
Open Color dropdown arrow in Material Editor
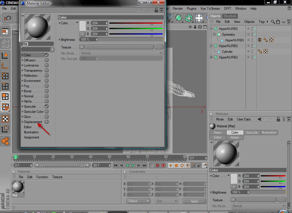(x=77, y=23)
